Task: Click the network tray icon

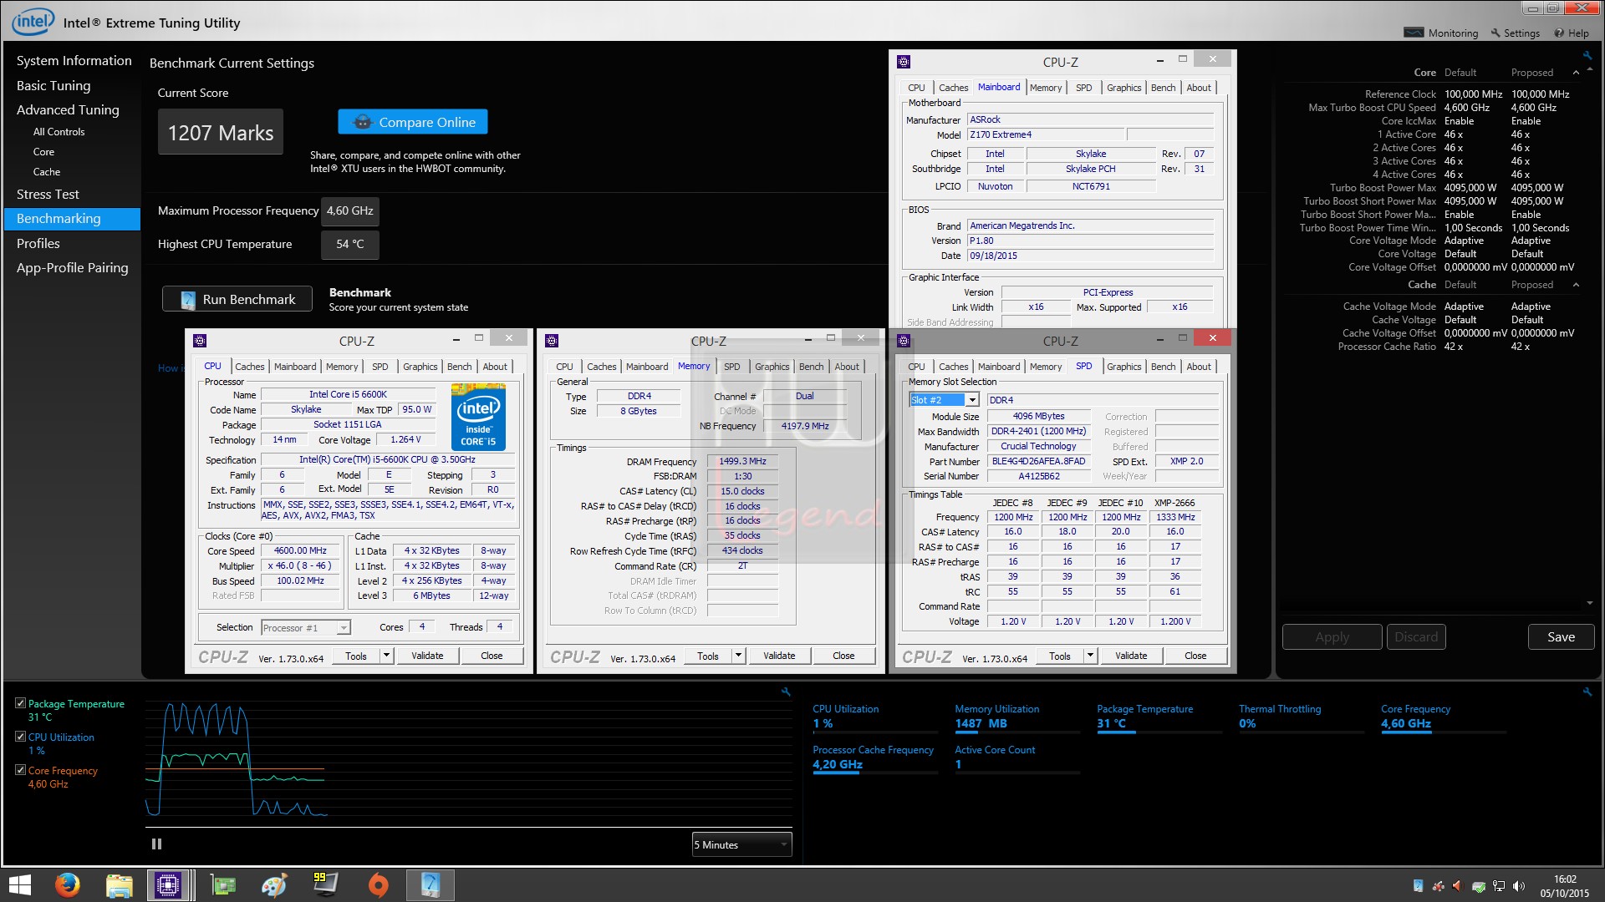Action: (x=1499, y=886)
